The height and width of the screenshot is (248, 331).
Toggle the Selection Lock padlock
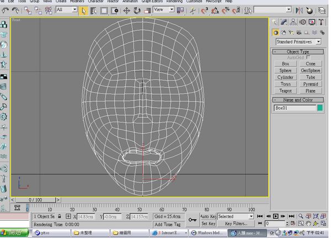pyautogui.click(x=60, y=217)
